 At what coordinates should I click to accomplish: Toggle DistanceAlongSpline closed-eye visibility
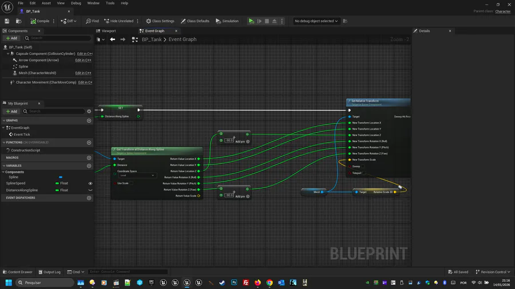pyautogui.click(x=90, y=190)
